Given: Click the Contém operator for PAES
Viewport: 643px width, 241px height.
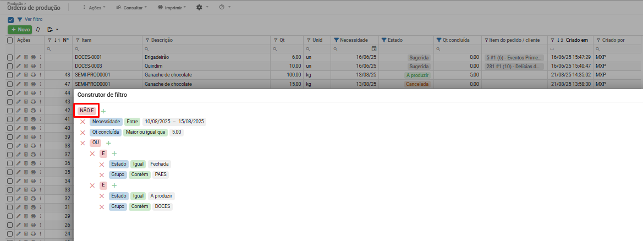Looking at the screenshot, I should tap(141, 175).
